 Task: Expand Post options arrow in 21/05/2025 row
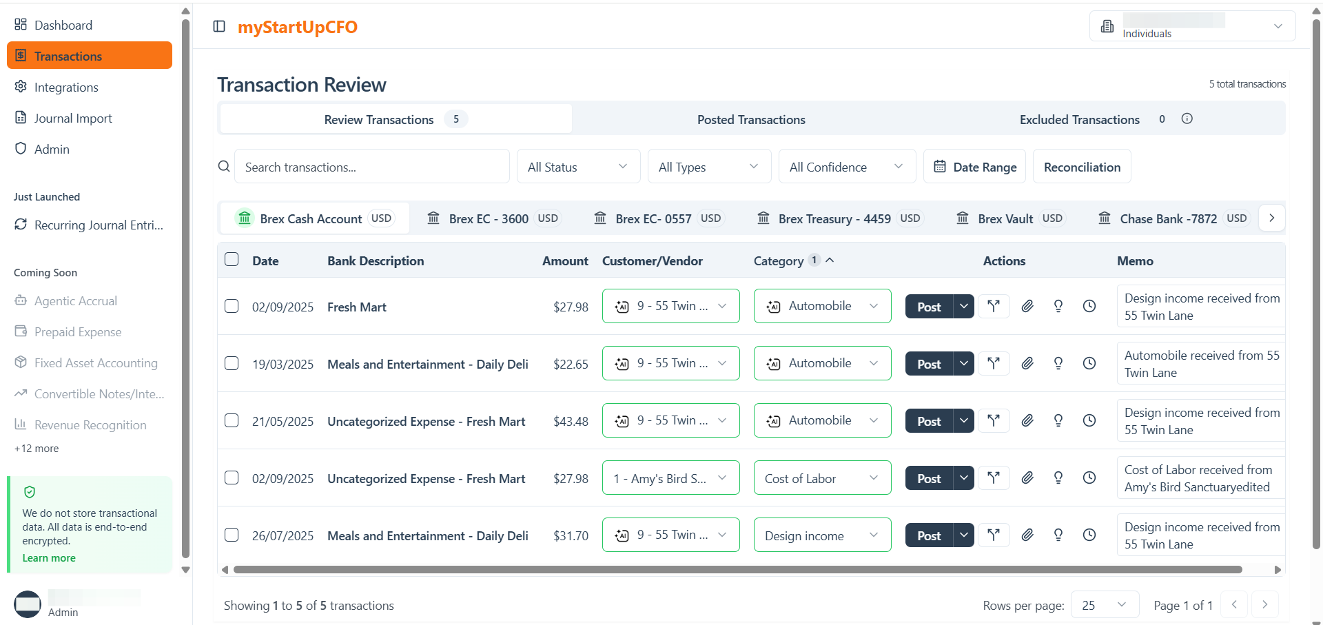point(963,420)
